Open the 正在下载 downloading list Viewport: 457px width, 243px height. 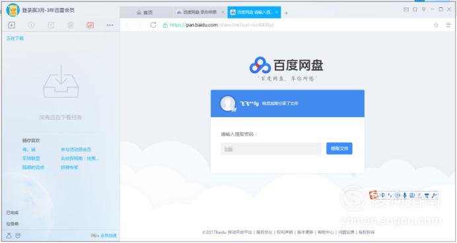15,38
